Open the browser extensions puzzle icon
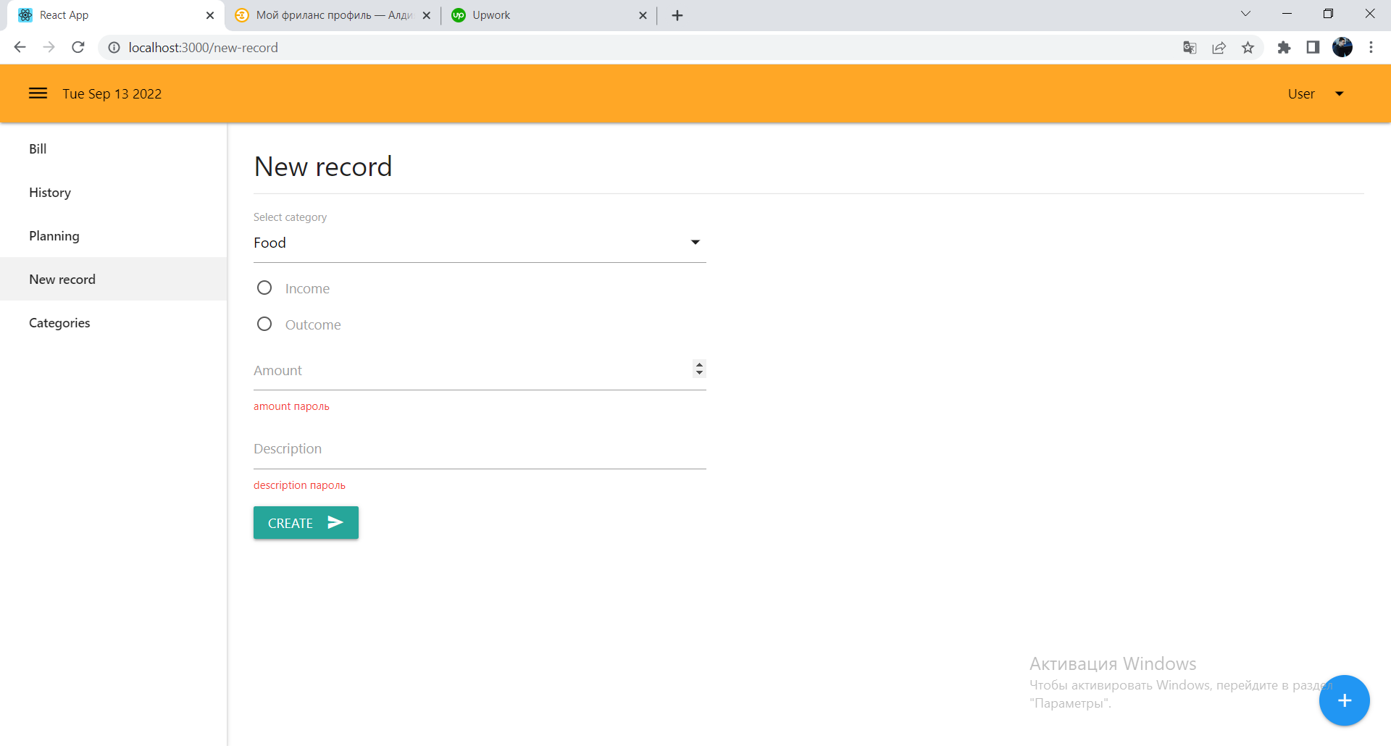Viewport: 1391px width, 746px height. click(1284, 48)
